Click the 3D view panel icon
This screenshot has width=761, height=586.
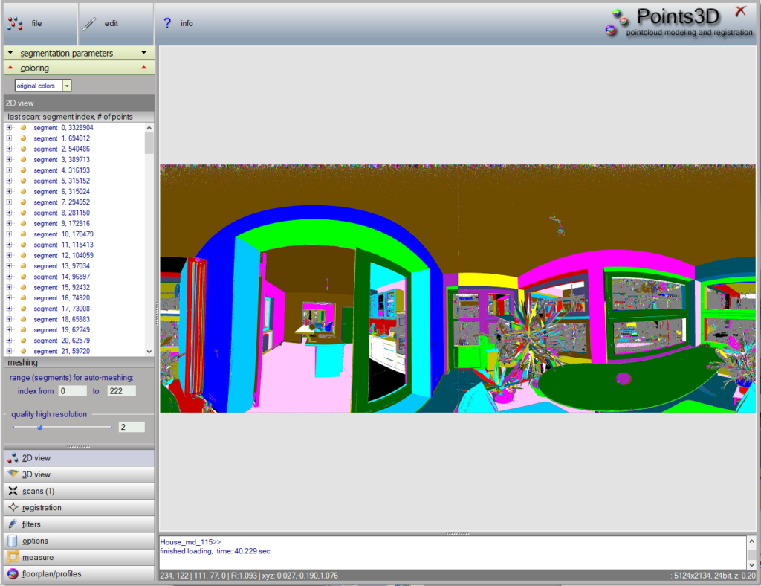pyautogui.click(x=12, y=474)
